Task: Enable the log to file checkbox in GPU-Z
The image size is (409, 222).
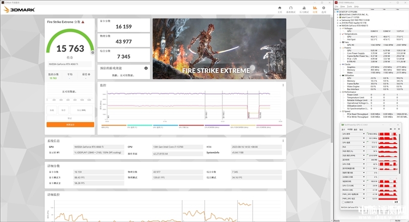Action: tap(344, 202)
